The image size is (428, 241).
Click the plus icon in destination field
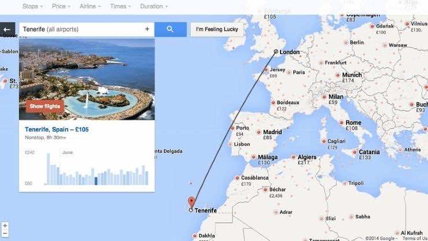pos(147,29)
